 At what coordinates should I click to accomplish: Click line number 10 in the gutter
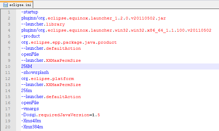point(8,67)
